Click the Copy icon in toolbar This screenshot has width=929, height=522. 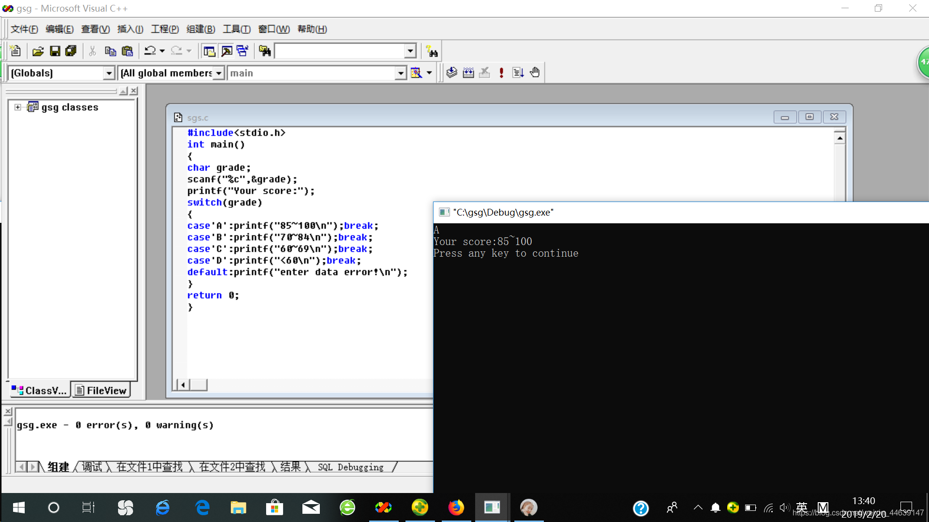point(110,51)
